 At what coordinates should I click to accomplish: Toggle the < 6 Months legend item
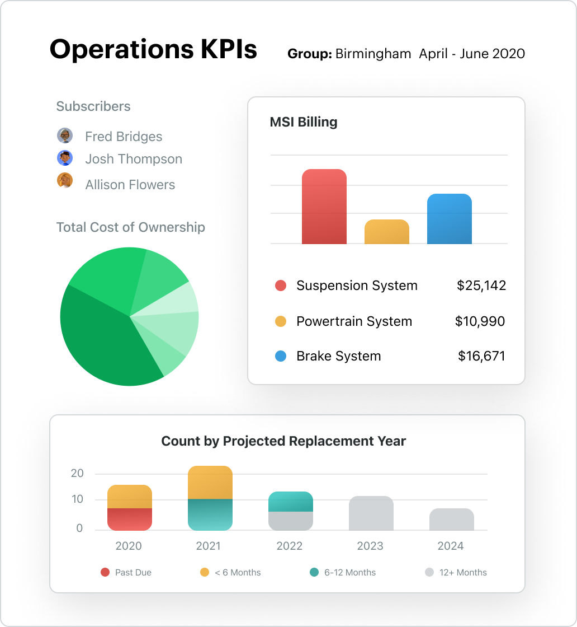pyautogui.click(x=230, y=572)
